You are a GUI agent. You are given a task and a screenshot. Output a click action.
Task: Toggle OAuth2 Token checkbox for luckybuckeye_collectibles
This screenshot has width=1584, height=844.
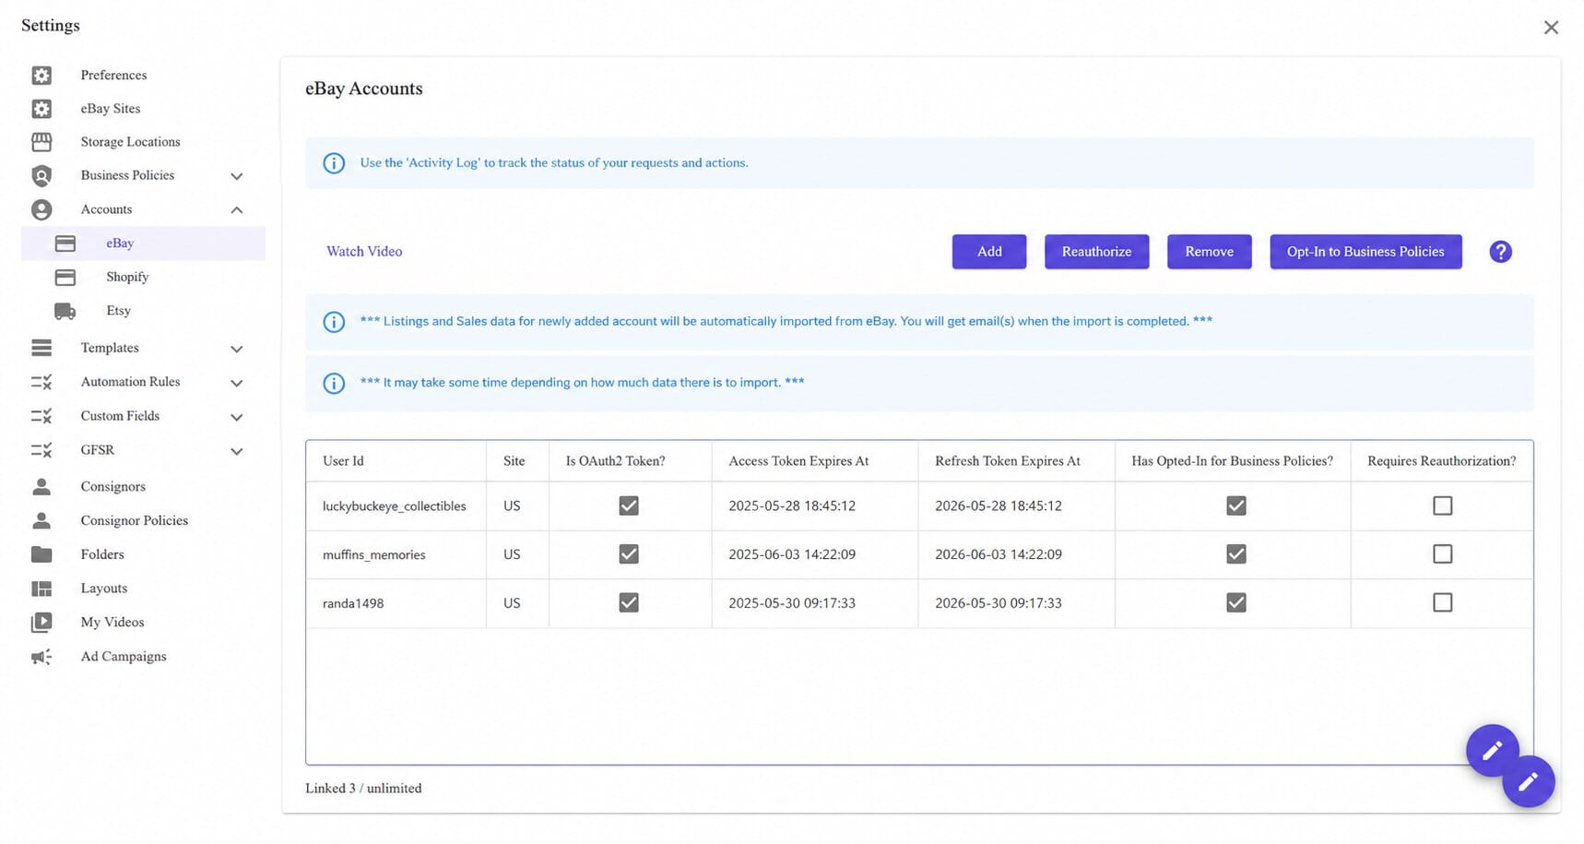[x=629, y=505]
